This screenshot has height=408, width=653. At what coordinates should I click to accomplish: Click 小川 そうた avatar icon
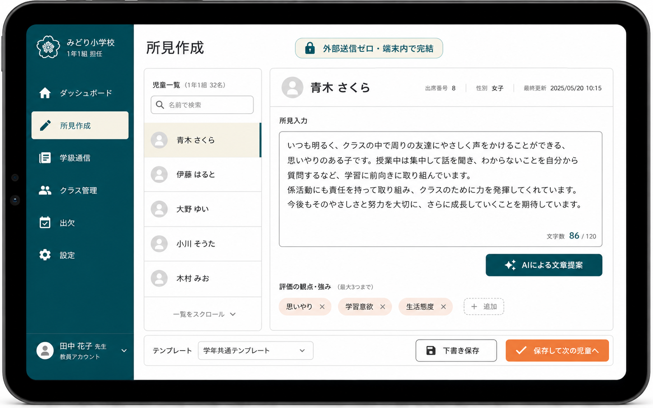click(159, 244)
